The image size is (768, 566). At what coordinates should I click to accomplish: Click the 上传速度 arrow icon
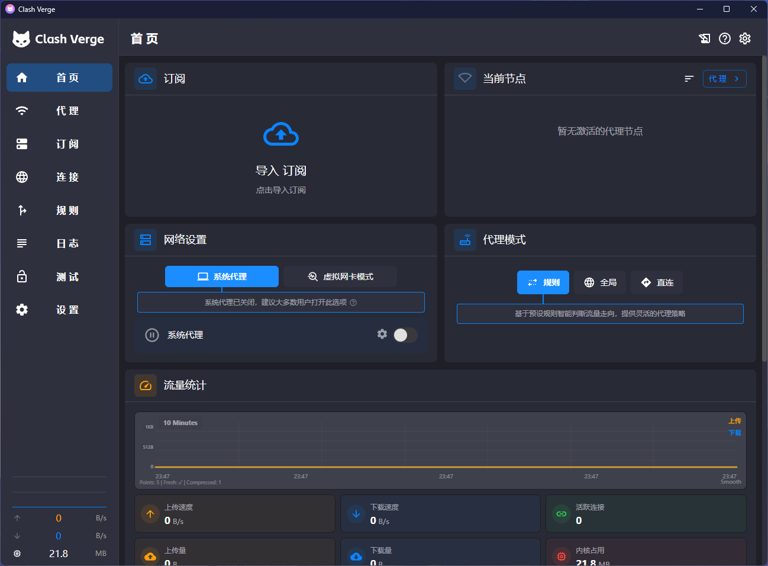pos(150,514)
